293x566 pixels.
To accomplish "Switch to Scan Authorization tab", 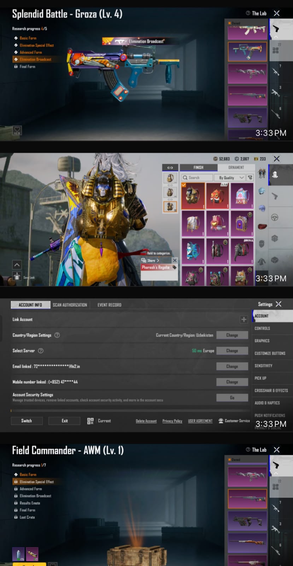I will tap(70, 305).
